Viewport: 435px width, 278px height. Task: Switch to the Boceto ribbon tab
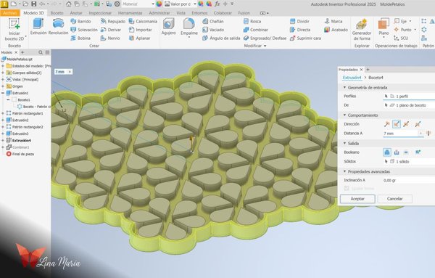[x=57, y=13]
